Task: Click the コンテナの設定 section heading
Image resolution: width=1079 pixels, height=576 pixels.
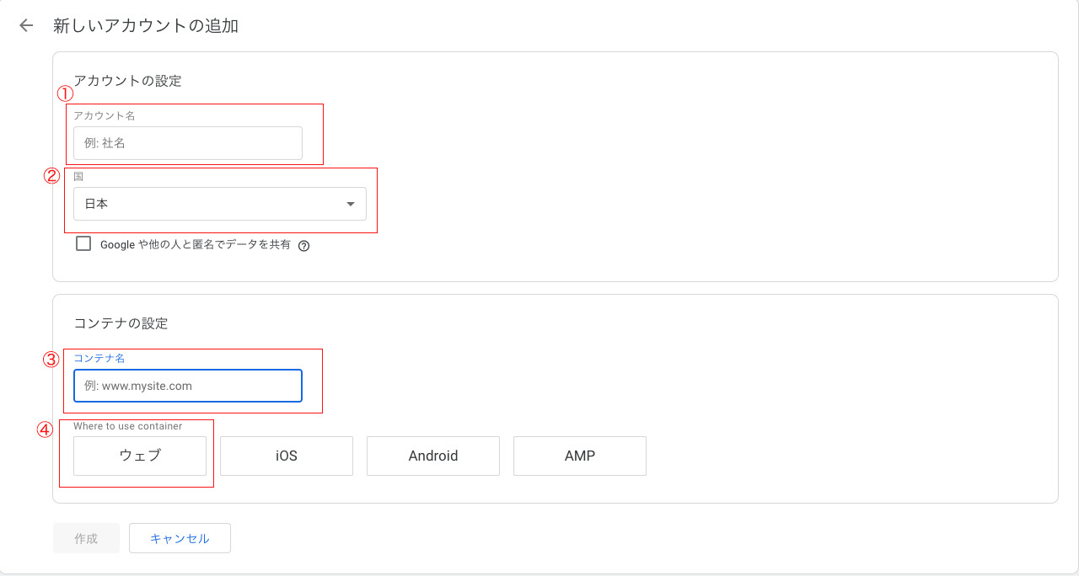Action: (x=121, y=323)
